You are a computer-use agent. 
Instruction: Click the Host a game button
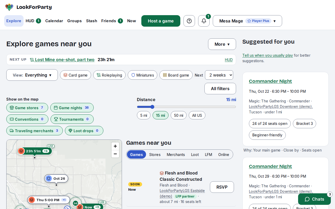(x=161, y=21)
